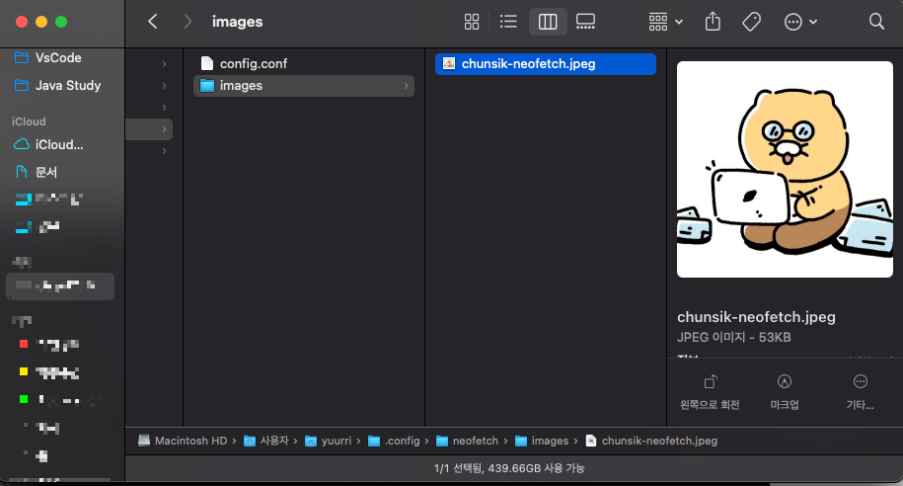Open the VsCode sidebar folder
This screenshot has height=486, width=903.
point(57,57)
